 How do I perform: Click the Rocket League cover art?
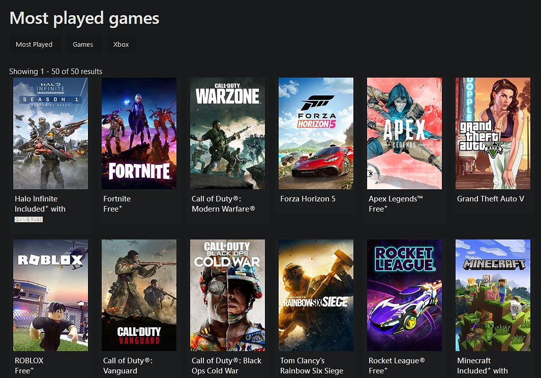404,295
